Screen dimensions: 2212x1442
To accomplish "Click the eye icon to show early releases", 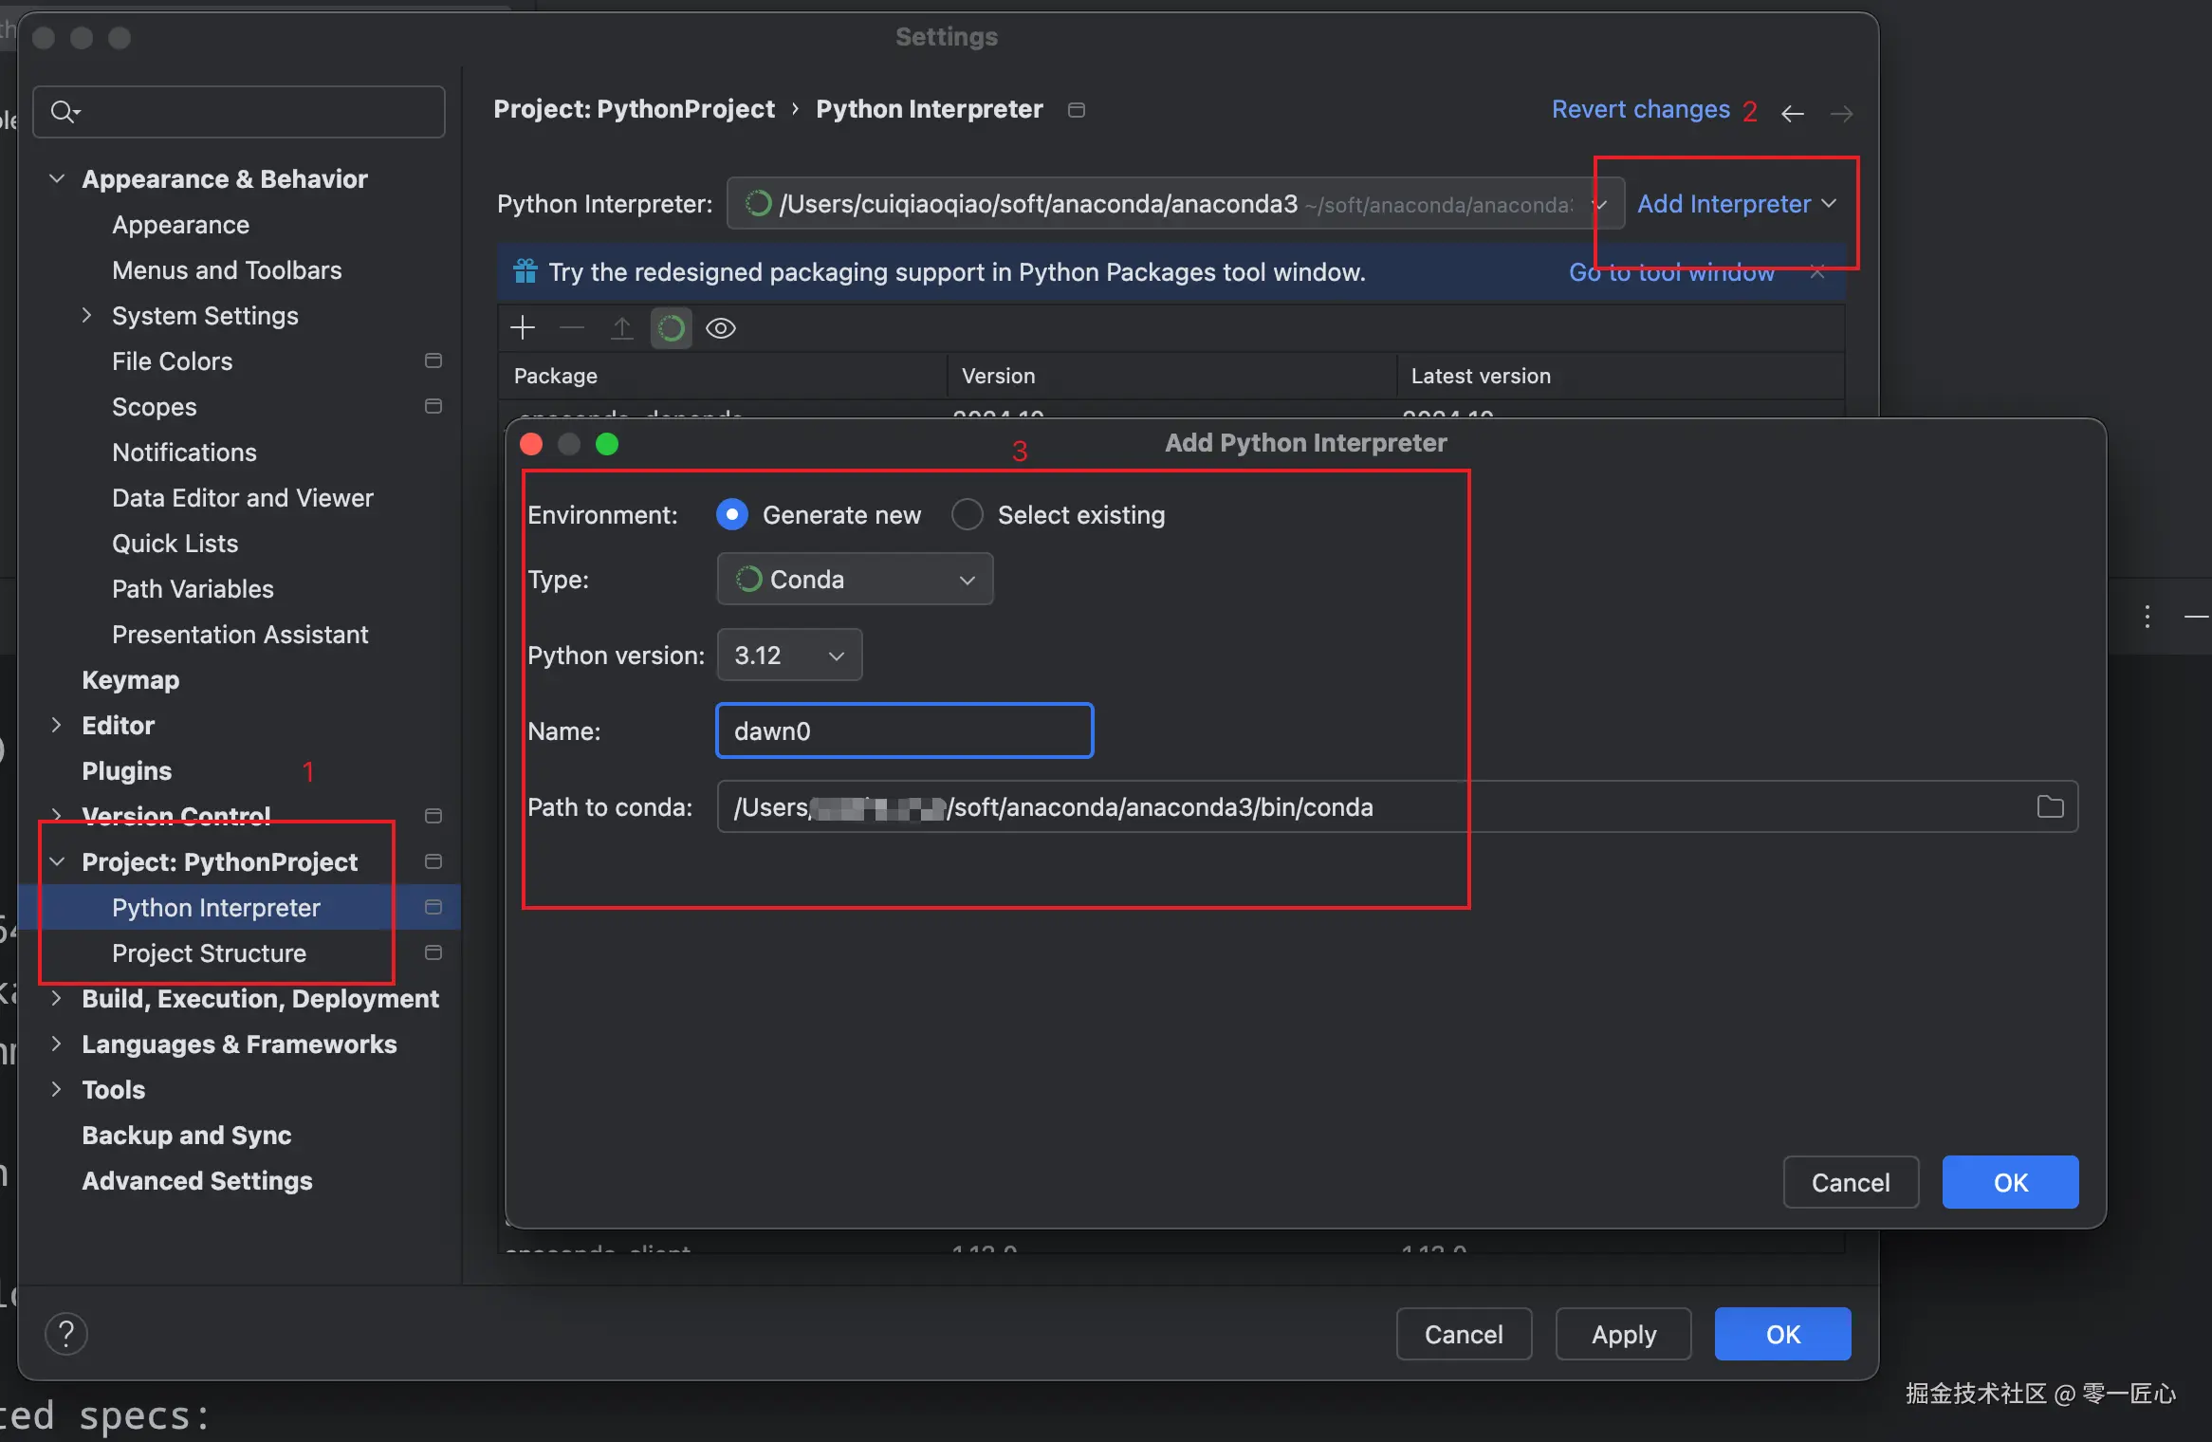I will point(721,328).
